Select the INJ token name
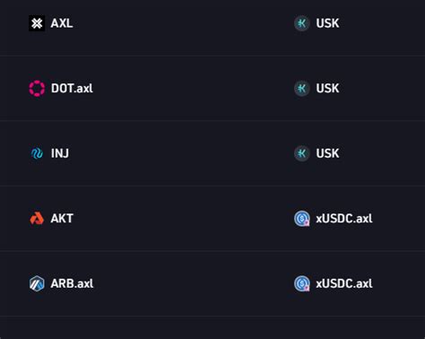425x339 pixels. [x=60, y=153]
